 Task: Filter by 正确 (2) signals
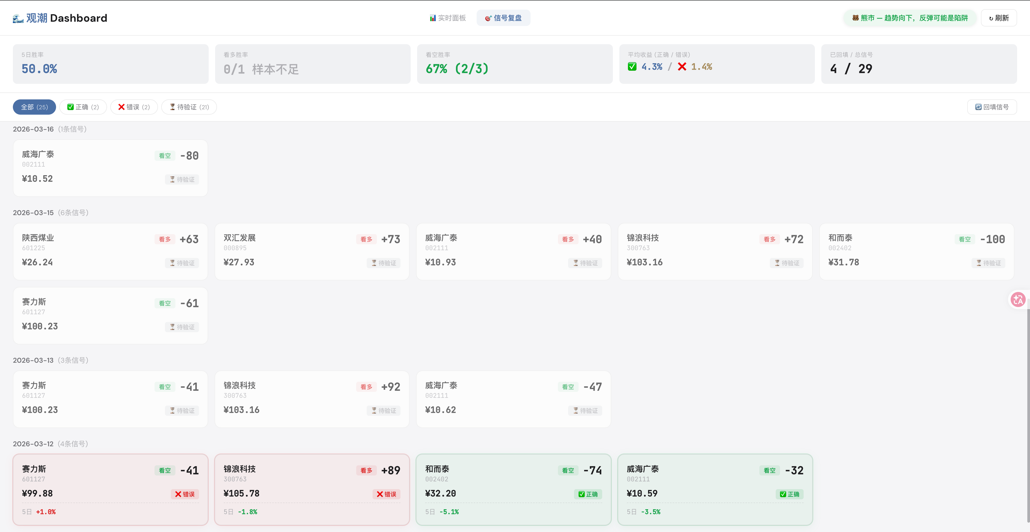(83, 107)
